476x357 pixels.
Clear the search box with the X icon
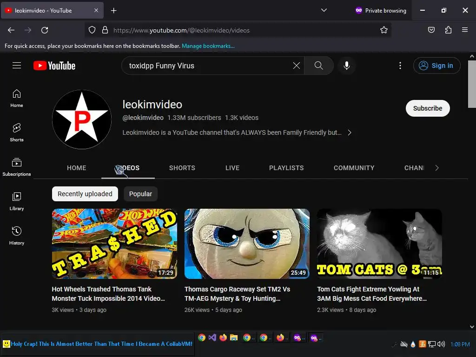(x=296, y=66)
